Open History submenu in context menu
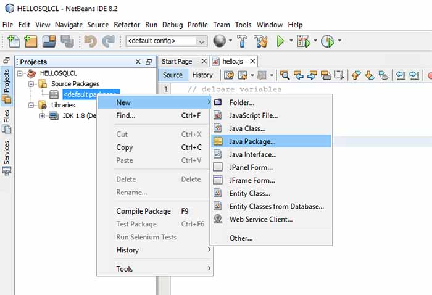This screenshot has height=295, width=432. 155,250
